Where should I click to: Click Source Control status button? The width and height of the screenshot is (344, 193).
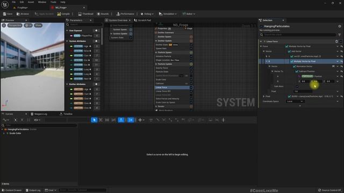pyautogui.click(x=329, y=190)
